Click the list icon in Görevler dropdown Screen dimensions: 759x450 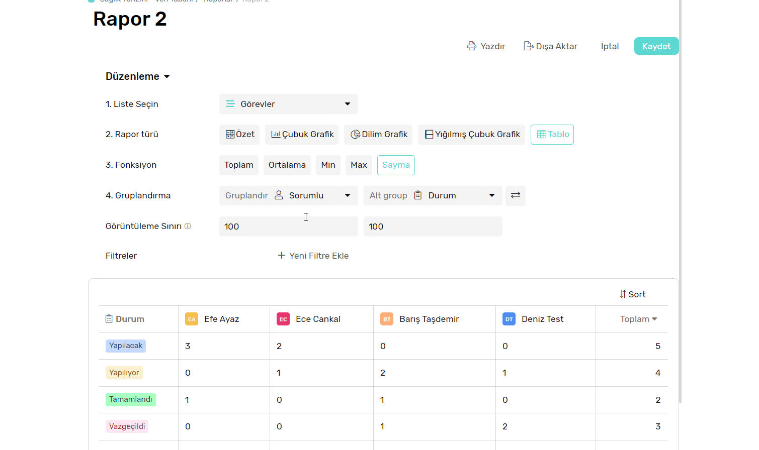tap(230, 104)
